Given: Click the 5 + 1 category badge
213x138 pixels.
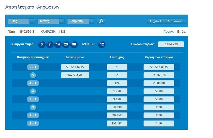Looking at the screenshot, I should click(33, 67).
